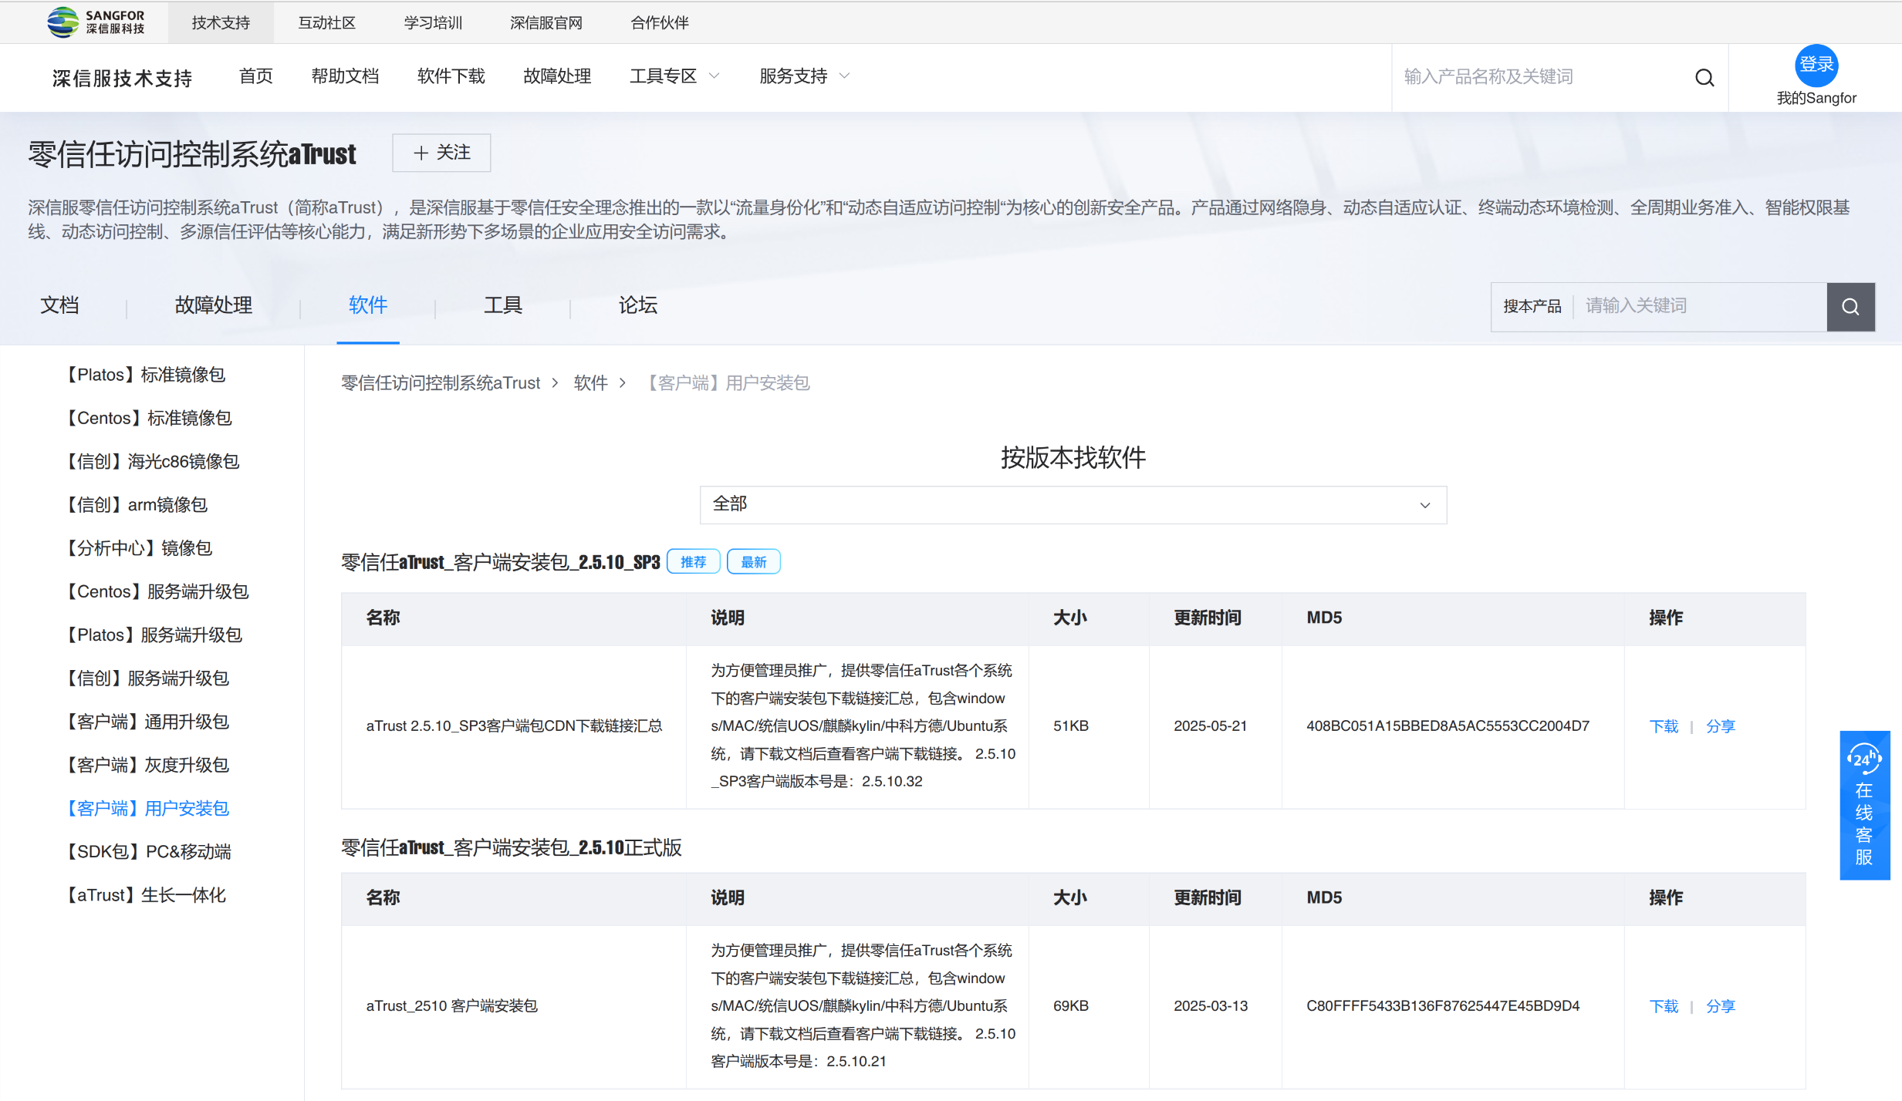Screen dimensions: 1902x1101
Task: Open 【信创】服务端升级包 in sidebar
Action: [145, 678]
